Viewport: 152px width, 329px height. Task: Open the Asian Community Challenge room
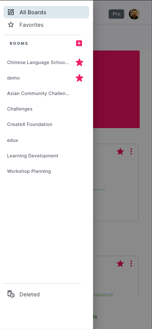pyautogui.click(x=38, y=93)
